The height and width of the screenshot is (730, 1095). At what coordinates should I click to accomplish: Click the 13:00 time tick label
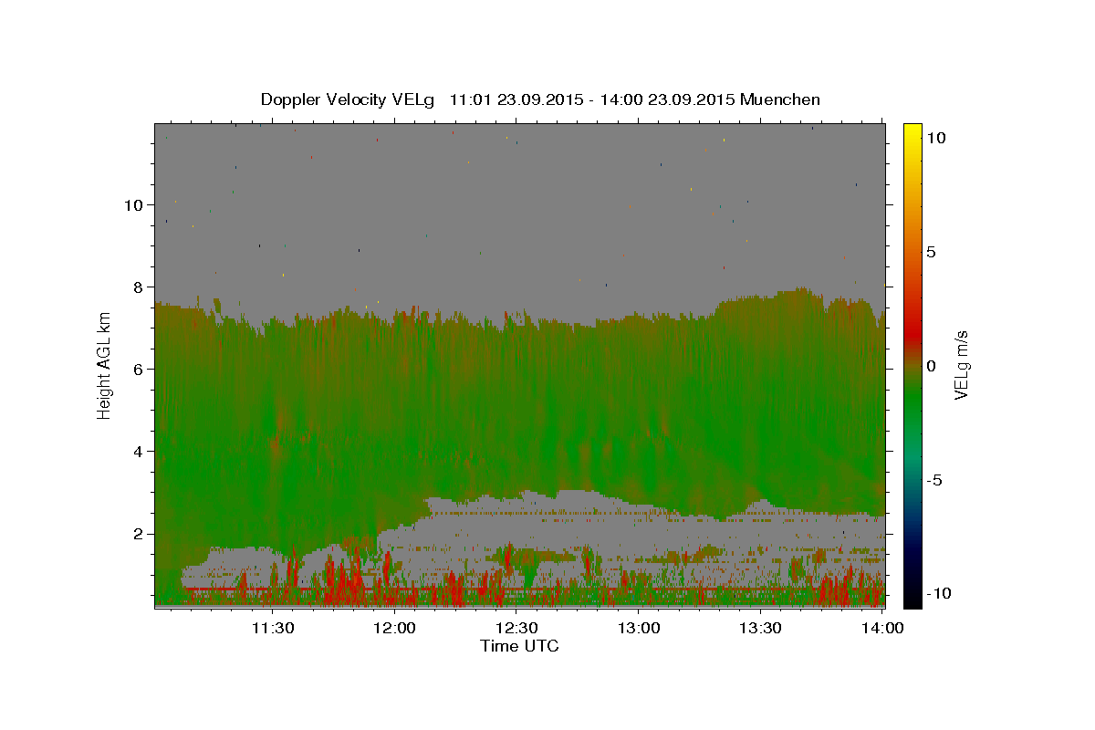tap(639, 628)
